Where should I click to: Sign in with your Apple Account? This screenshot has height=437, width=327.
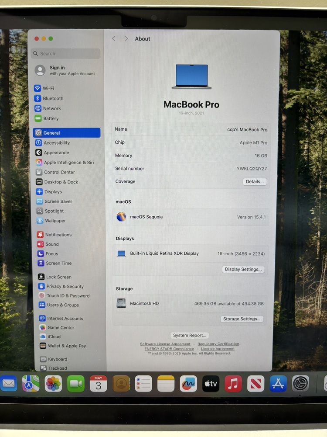click(x=65, y=70)
